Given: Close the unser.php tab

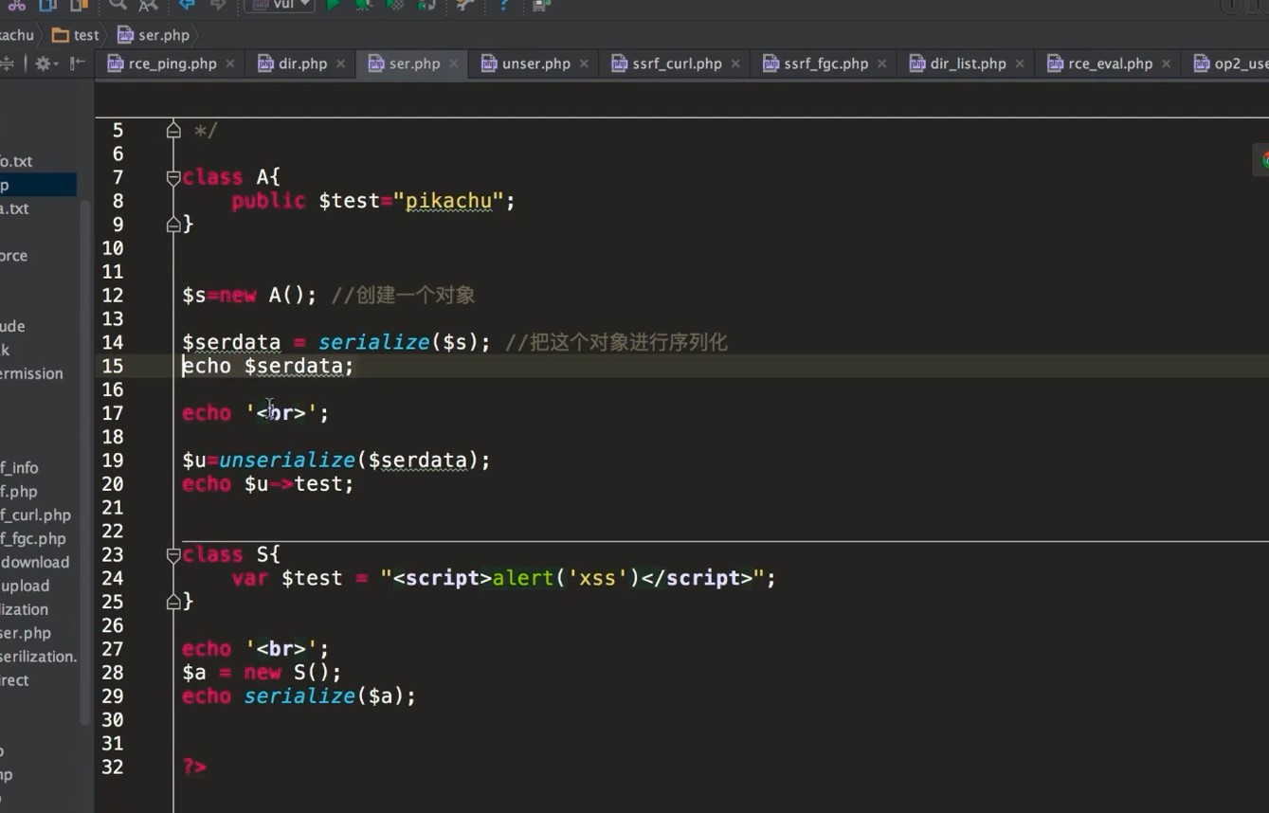Looking at the screenshot, I should 585,64.
